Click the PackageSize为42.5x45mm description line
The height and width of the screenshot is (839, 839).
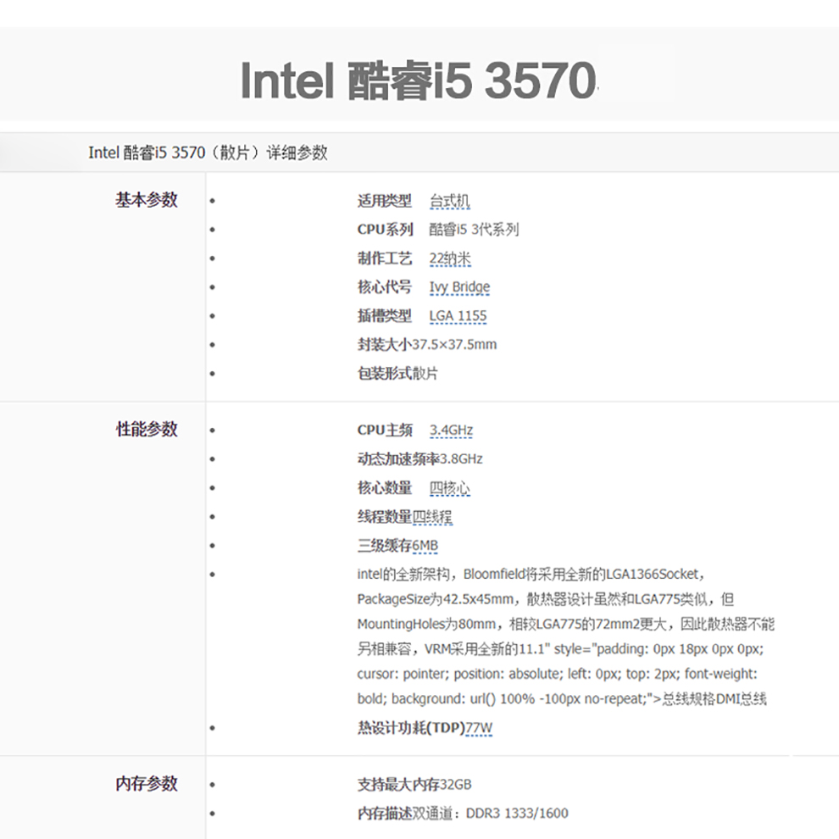[546, 599]
